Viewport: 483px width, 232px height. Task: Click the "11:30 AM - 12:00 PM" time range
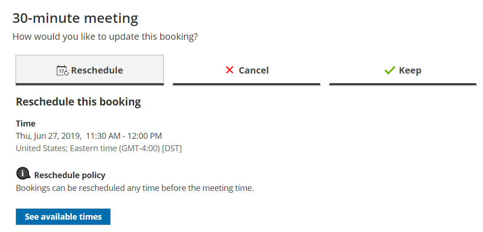124,136
